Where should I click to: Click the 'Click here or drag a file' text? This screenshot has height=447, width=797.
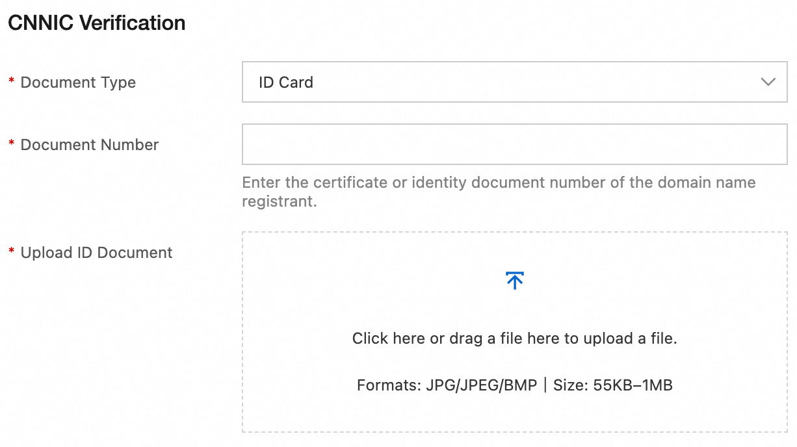(514, 338)
